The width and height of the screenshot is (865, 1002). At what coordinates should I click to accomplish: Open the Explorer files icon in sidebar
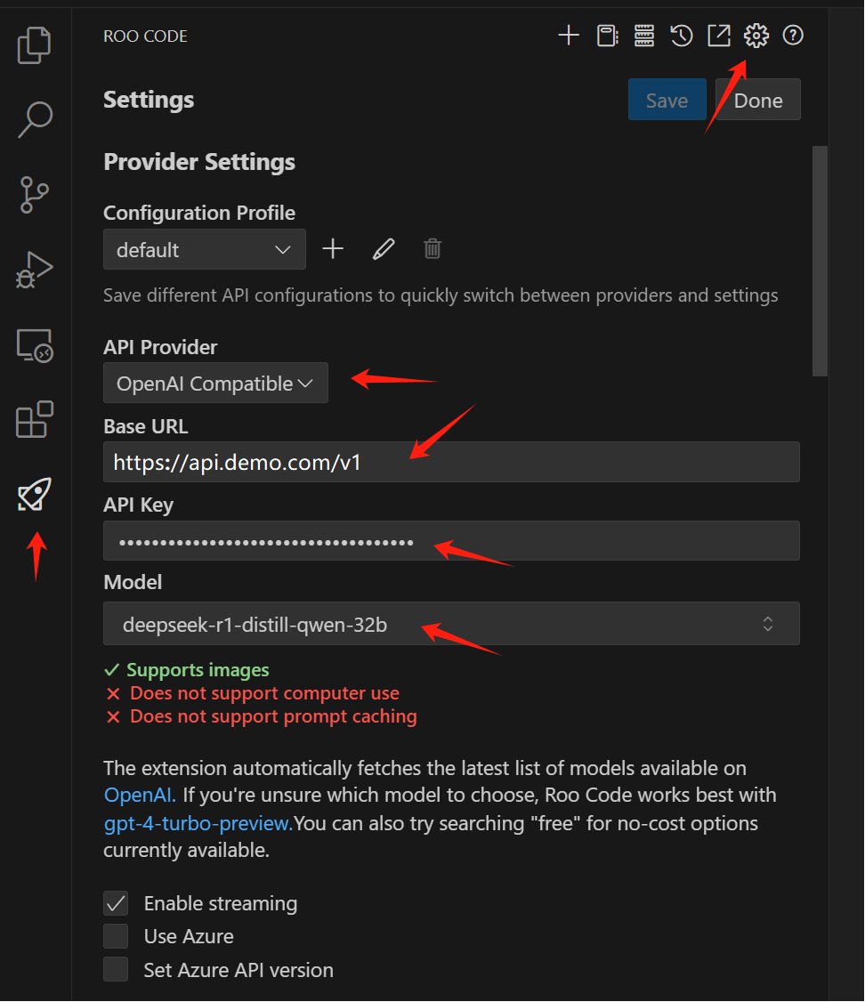pyautogui.click(x=34, y=44)
